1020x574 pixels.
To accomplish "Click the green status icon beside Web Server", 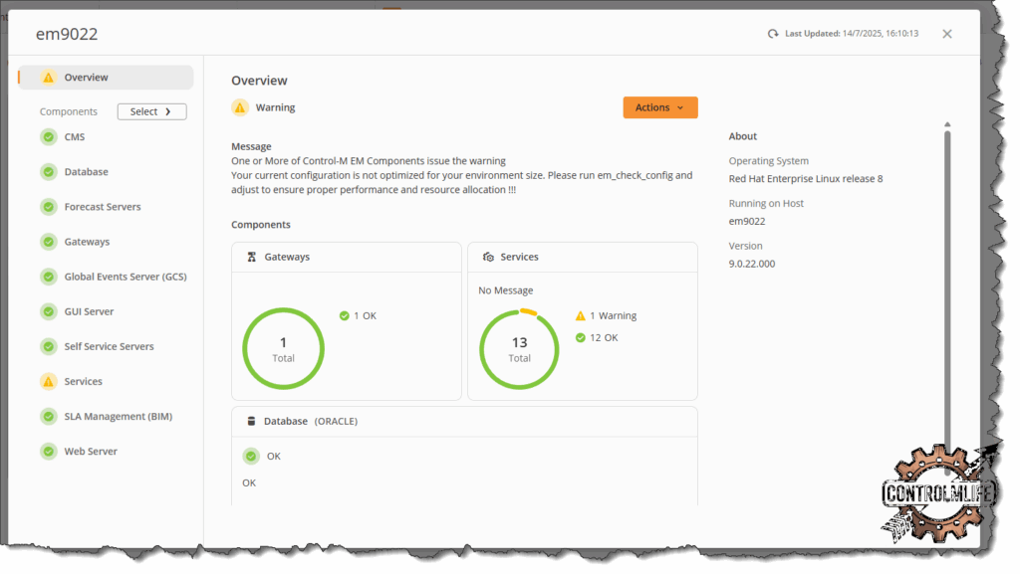I will (48, 451).
